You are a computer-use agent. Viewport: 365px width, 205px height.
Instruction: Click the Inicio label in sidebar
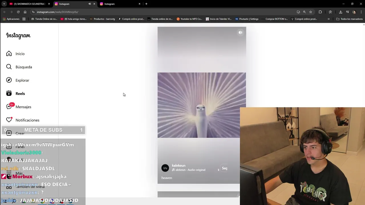pyautogui.click(x=20, y=54)
